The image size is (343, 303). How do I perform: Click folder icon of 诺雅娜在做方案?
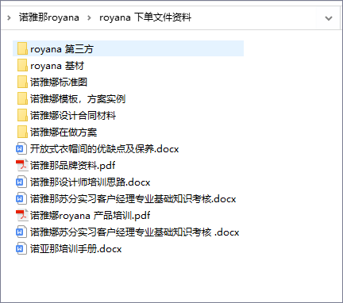[22, 132]
